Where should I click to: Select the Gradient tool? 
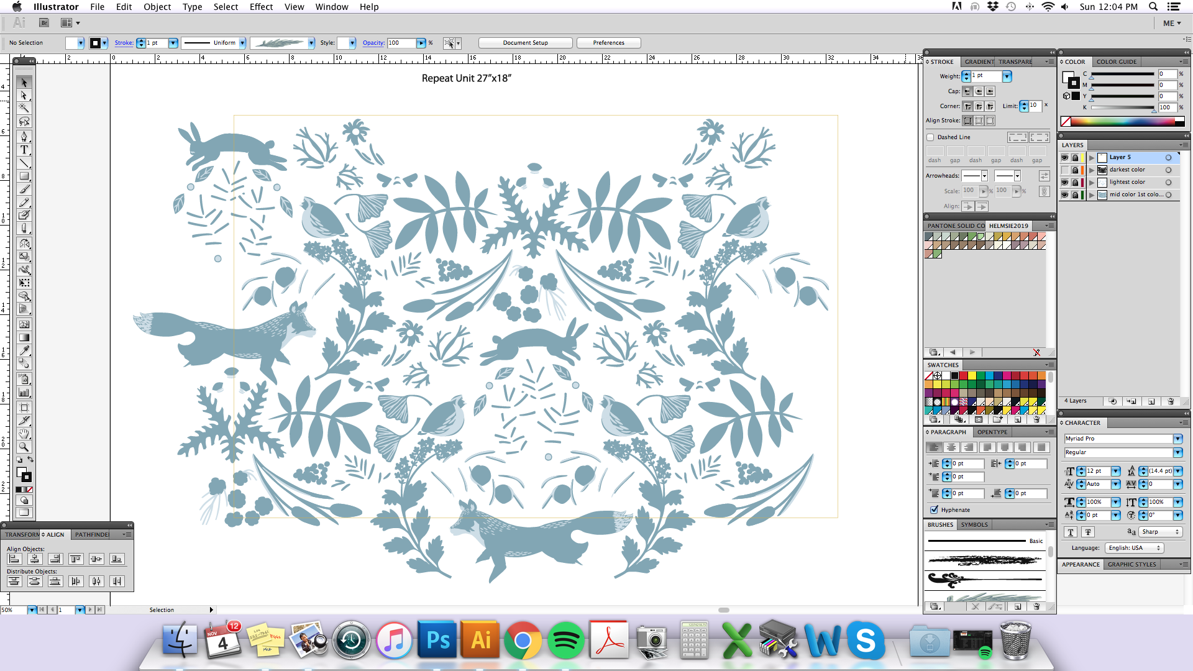[x=24, y=337]
